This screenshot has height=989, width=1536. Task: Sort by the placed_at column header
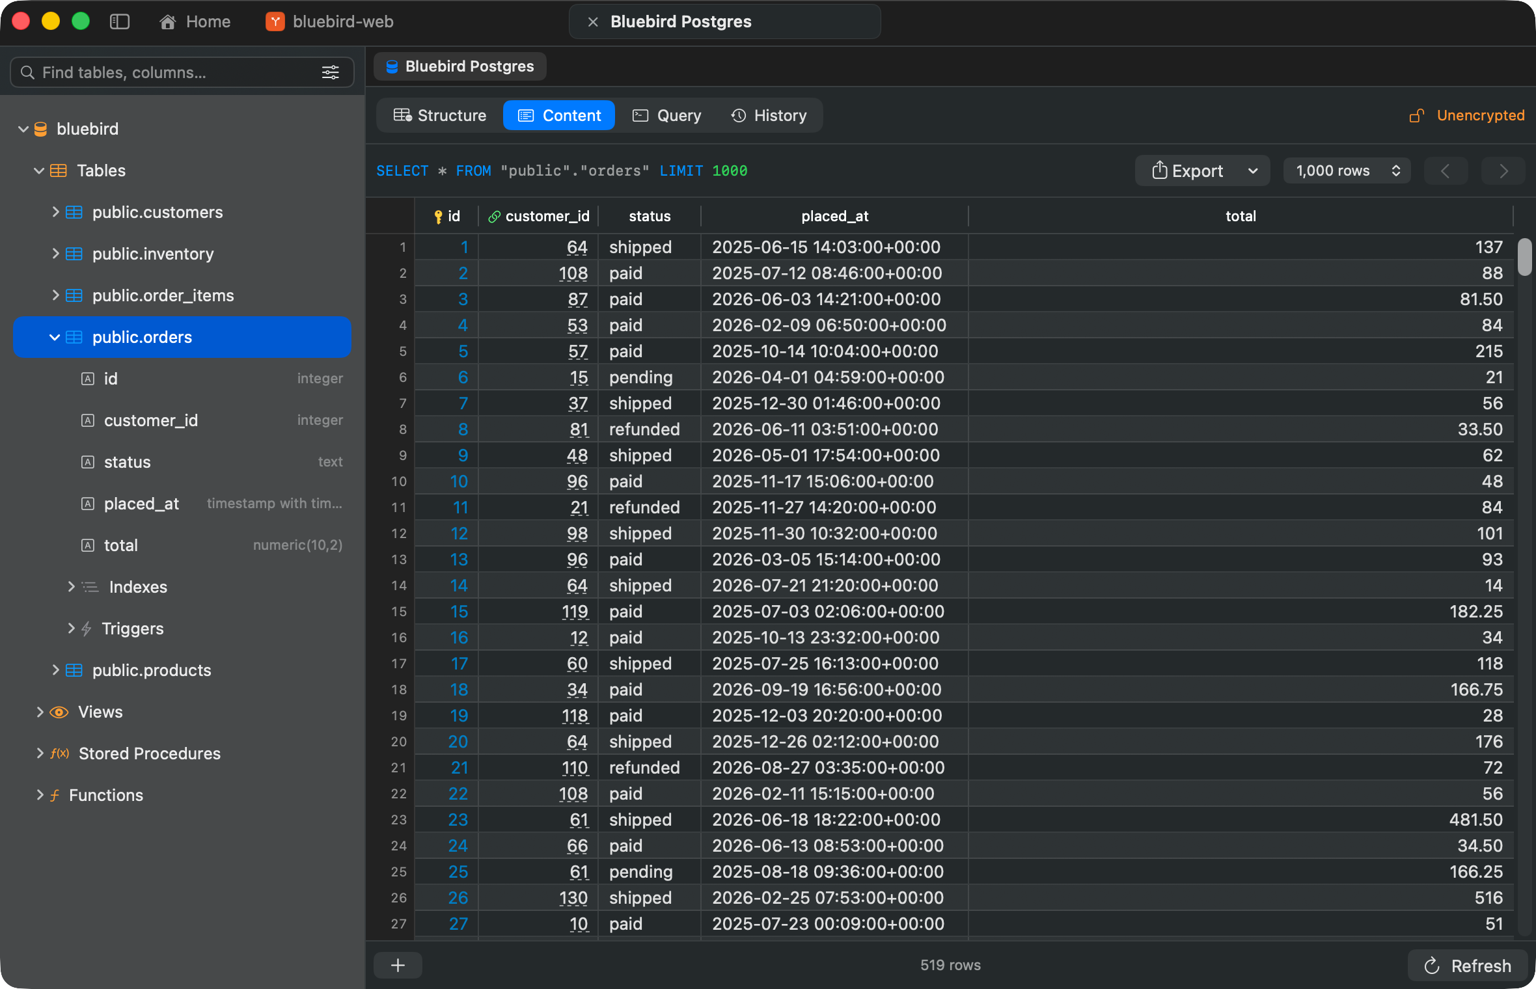point(834,216)
